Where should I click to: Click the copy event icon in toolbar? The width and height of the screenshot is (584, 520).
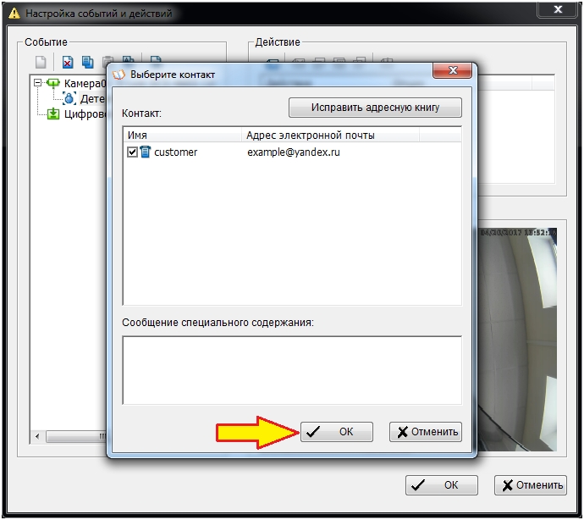(x=88, y=61)
